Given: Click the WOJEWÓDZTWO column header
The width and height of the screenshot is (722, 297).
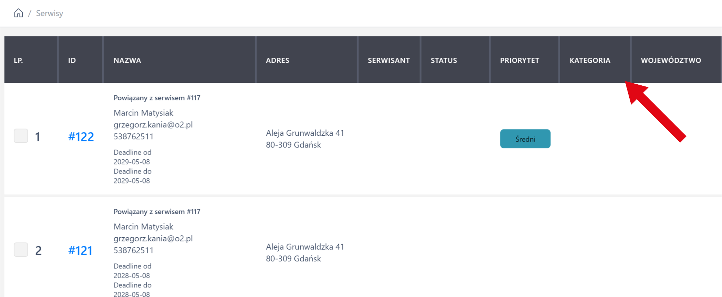Looking at the screenshot, I should pos(671,60).
